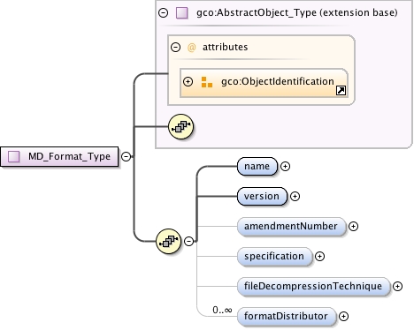Select the MD_Format_Type complex type box
The image size is (414, 330).
(x=59, y=157)
